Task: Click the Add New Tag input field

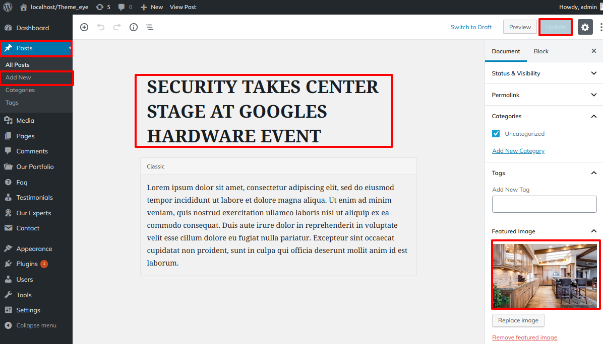Action: [544, 204]
